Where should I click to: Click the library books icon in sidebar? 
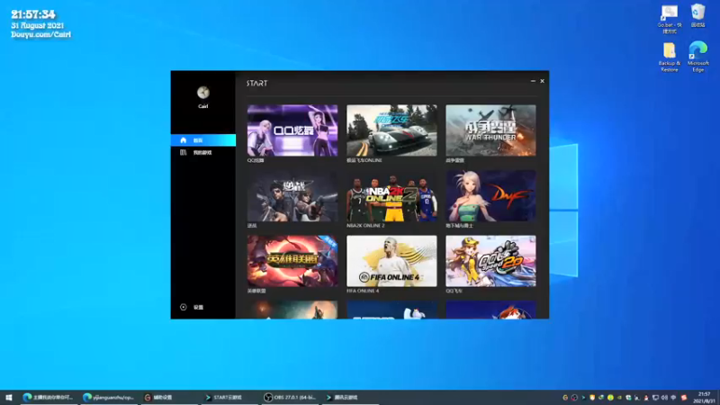184,152
